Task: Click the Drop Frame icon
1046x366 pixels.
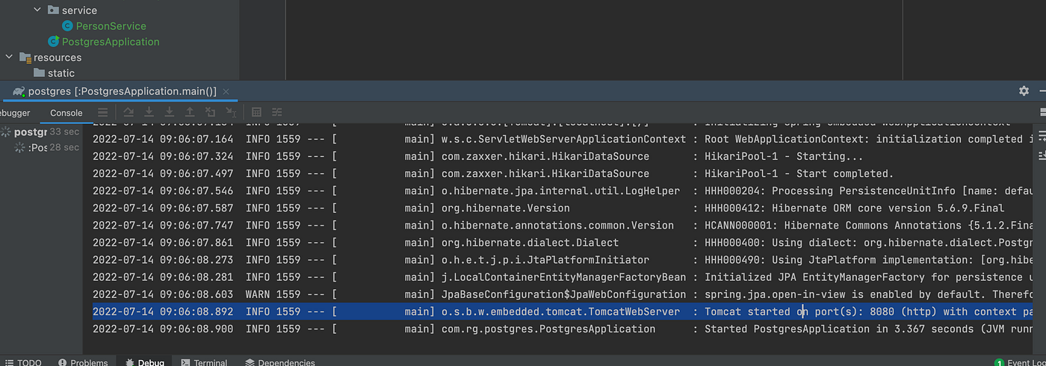Action: [211, 112]
